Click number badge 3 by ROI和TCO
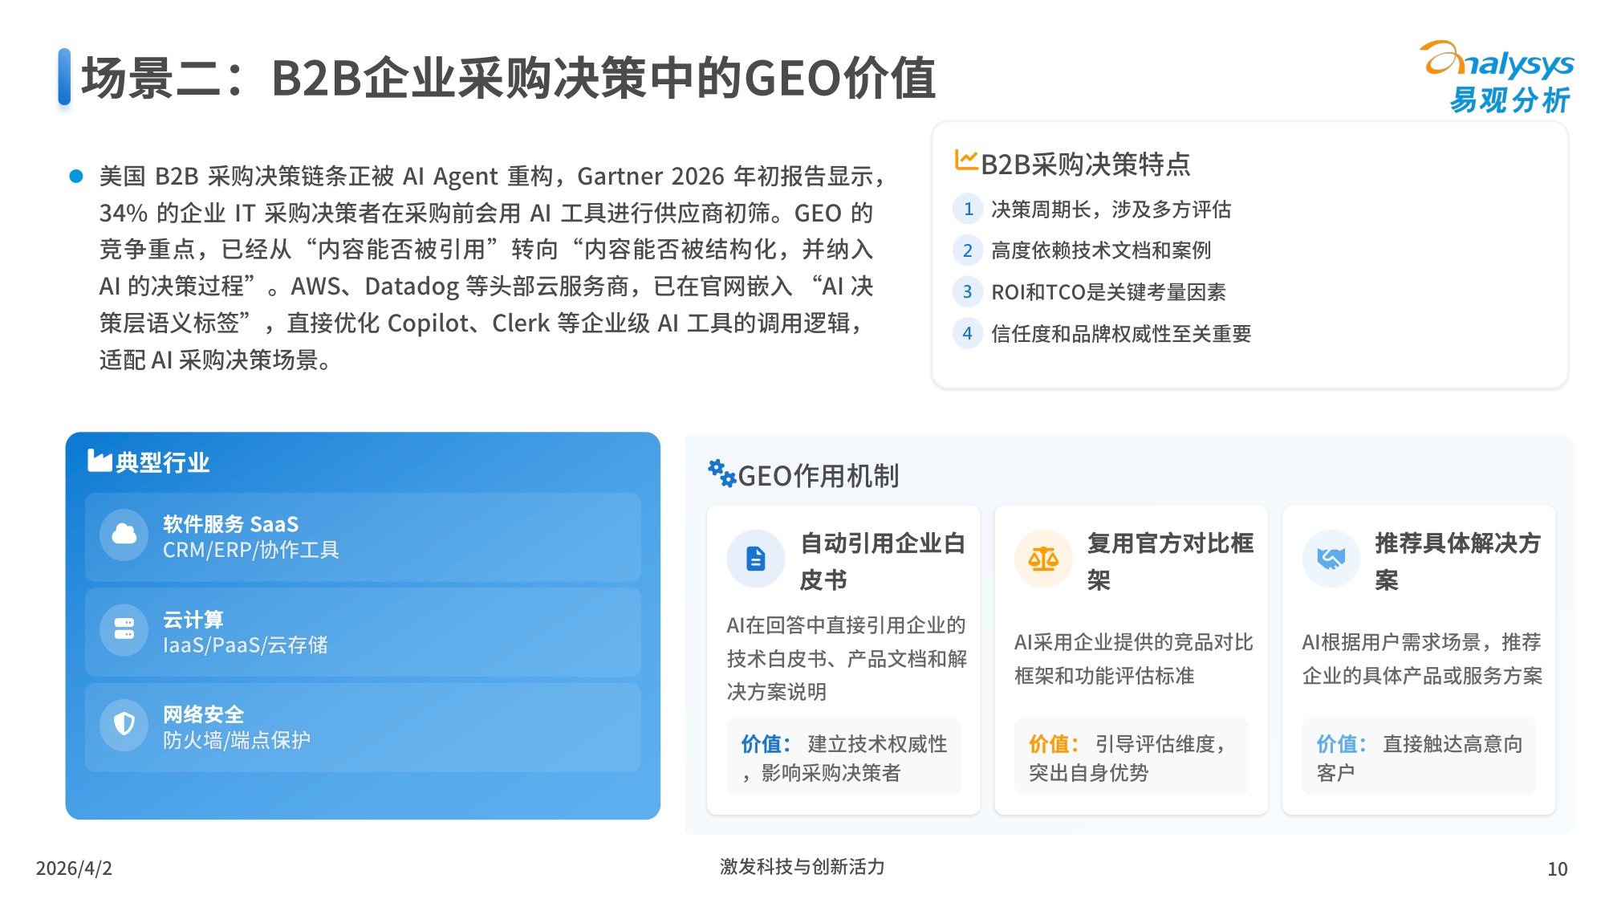1605x903 pixels. pos(968,292)
